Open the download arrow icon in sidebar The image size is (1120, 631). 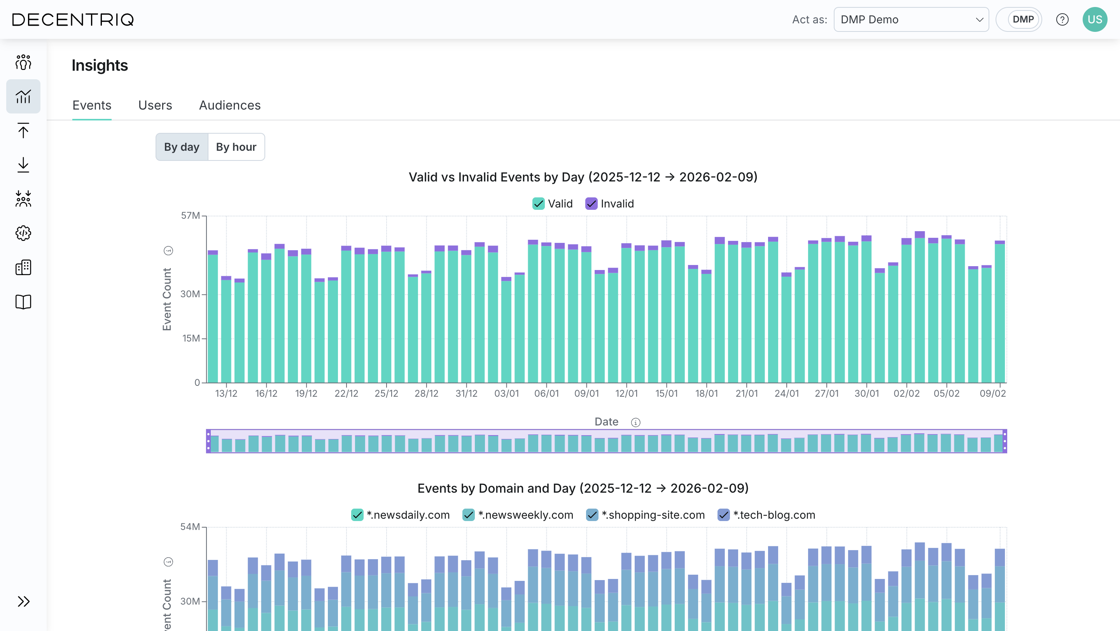(23, 165)
